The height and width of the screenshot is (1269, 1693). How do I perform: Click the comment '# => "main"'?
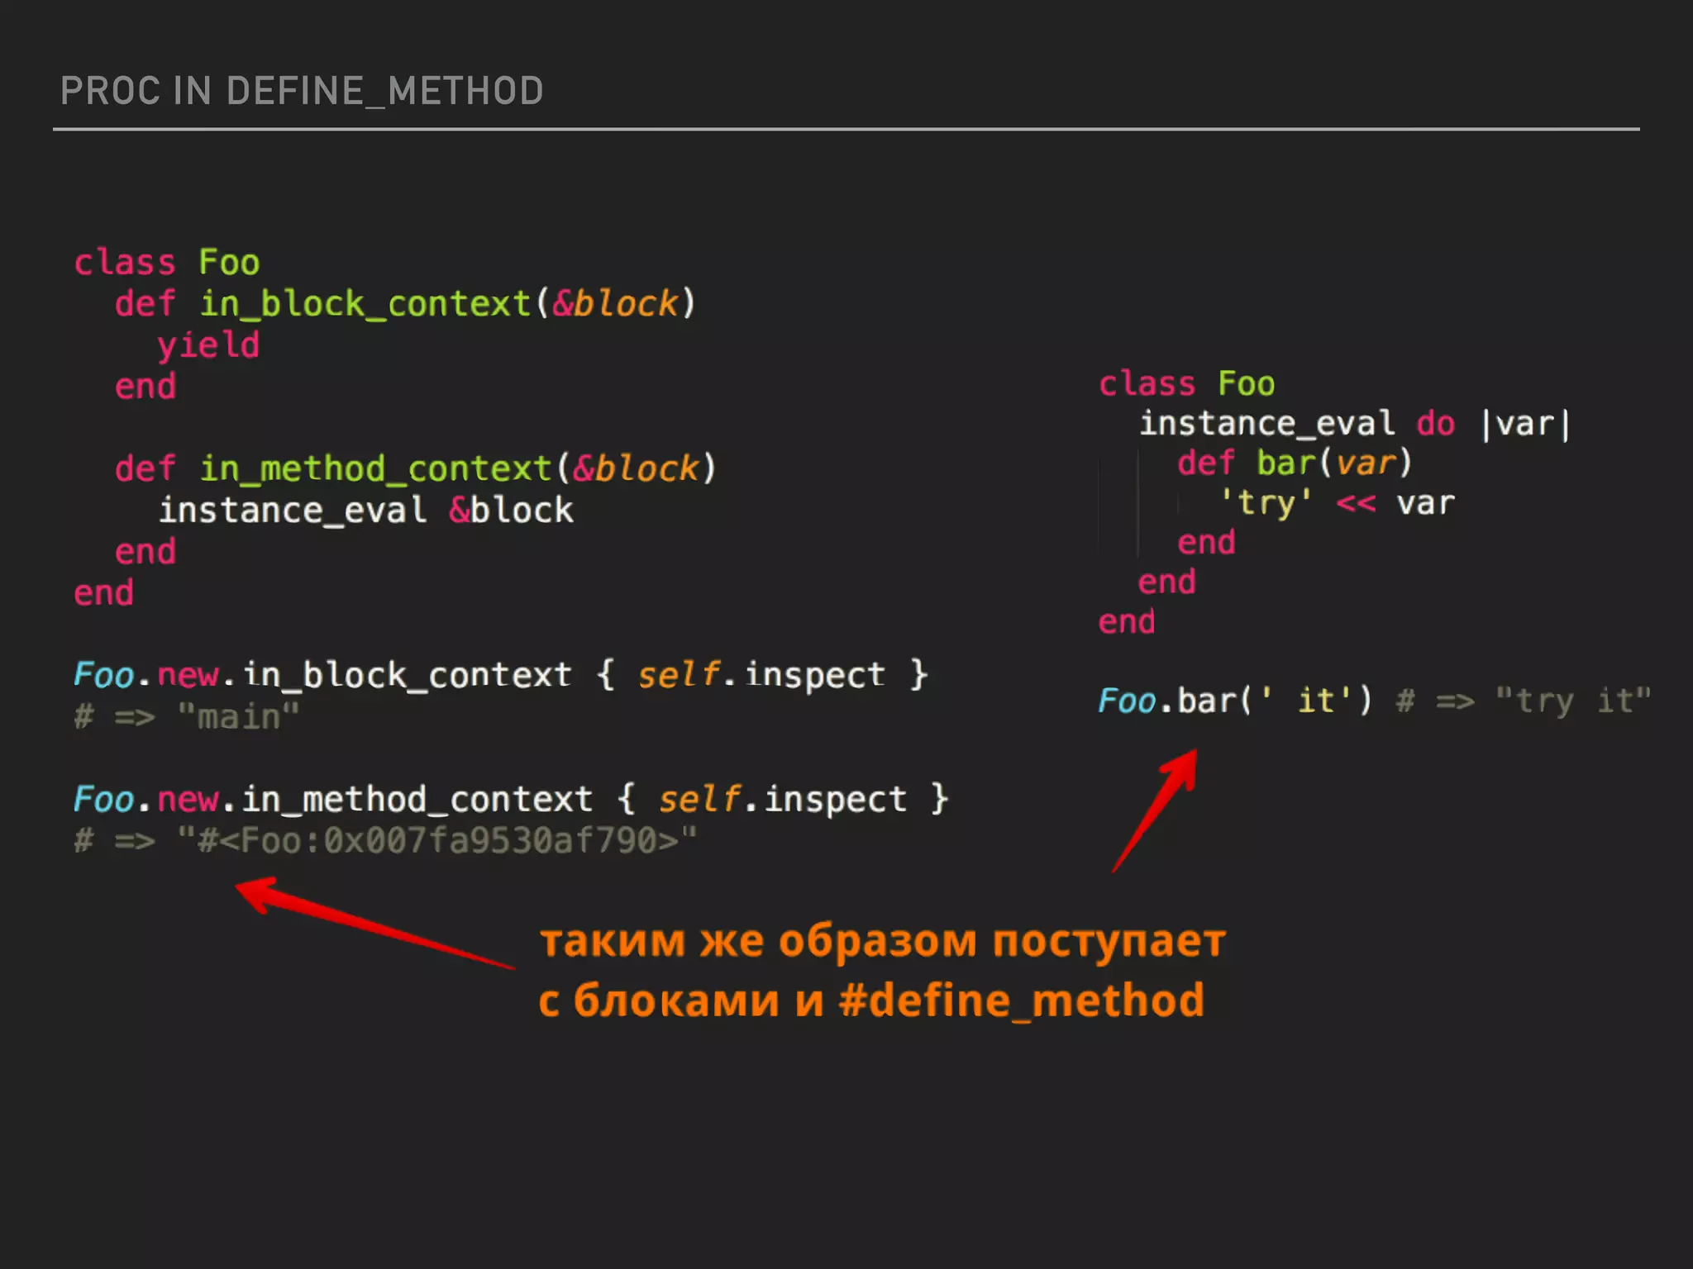(x=187, y=716)
